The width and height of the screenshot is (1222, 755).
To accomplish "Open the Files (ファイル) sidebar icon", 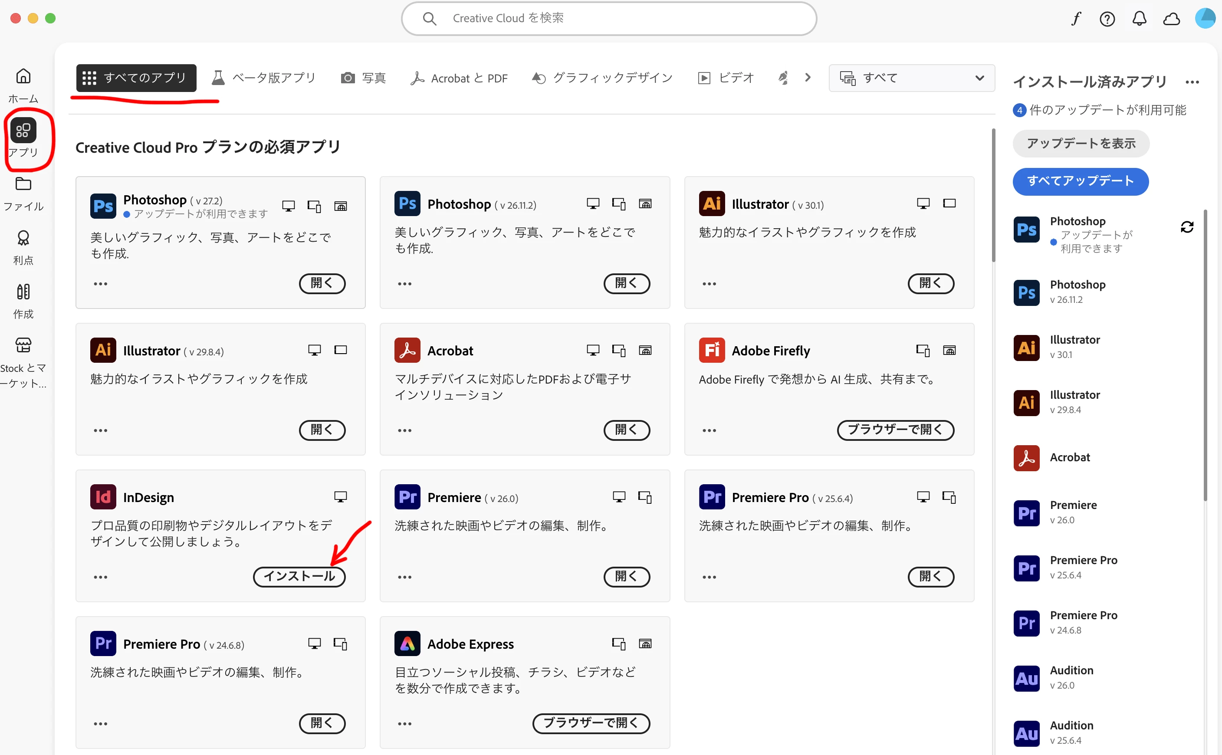I will (x=23, y=184).
